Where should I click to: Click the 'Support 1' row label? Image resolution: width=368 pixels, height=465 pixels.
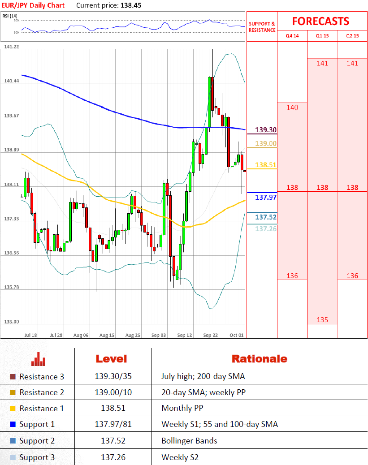tap(37, 424)
